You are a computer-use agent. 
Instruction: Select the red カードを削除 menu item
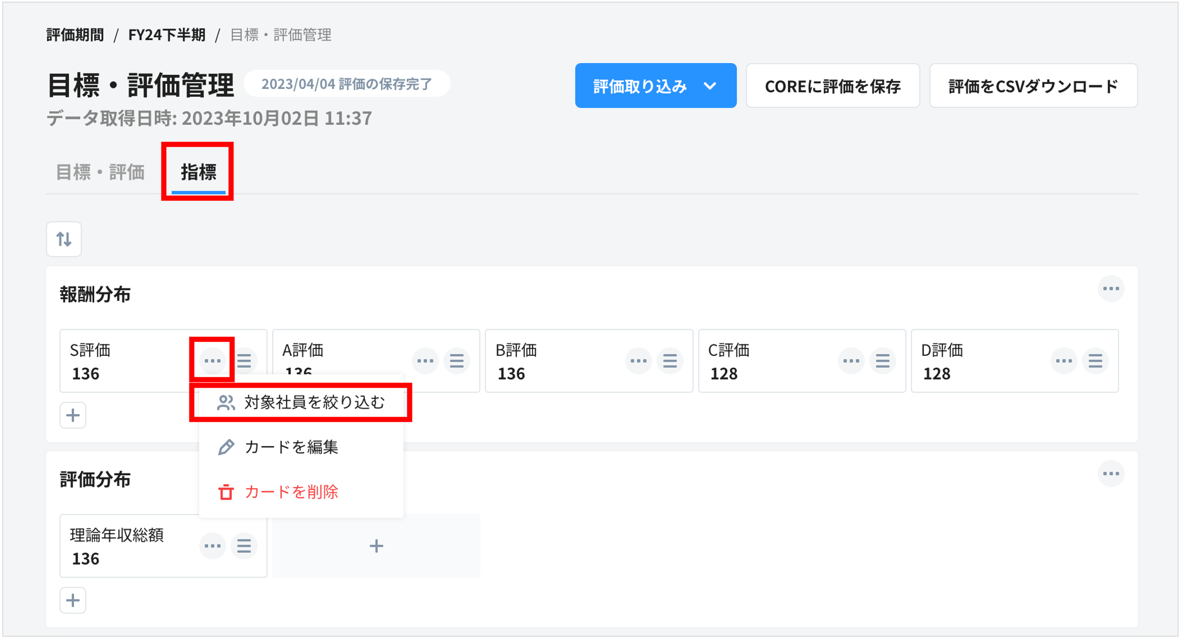[291, 491]
